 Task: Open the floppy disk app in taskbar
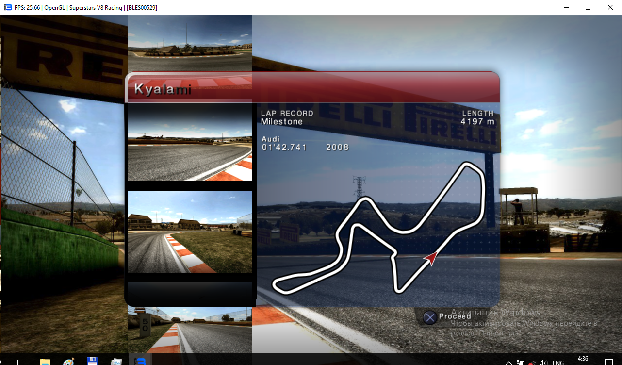coord(92,362)
